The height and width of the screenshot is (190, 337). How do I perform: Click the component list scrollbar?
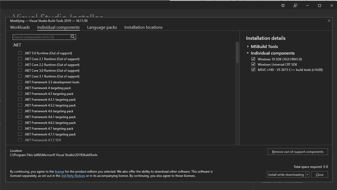[x=237, y=53]
